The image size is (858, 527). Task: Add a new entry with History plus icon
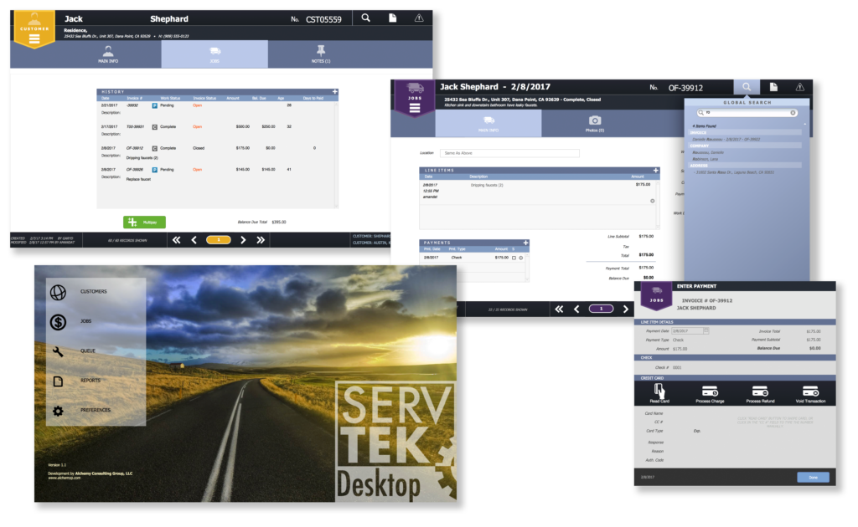(335, 92)
